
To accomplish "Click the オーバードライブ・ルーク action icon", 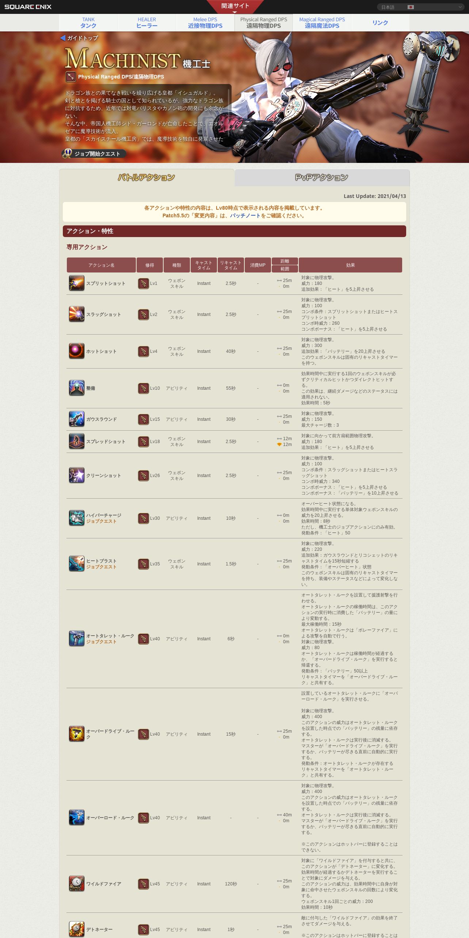I will [x=77, y=734].
